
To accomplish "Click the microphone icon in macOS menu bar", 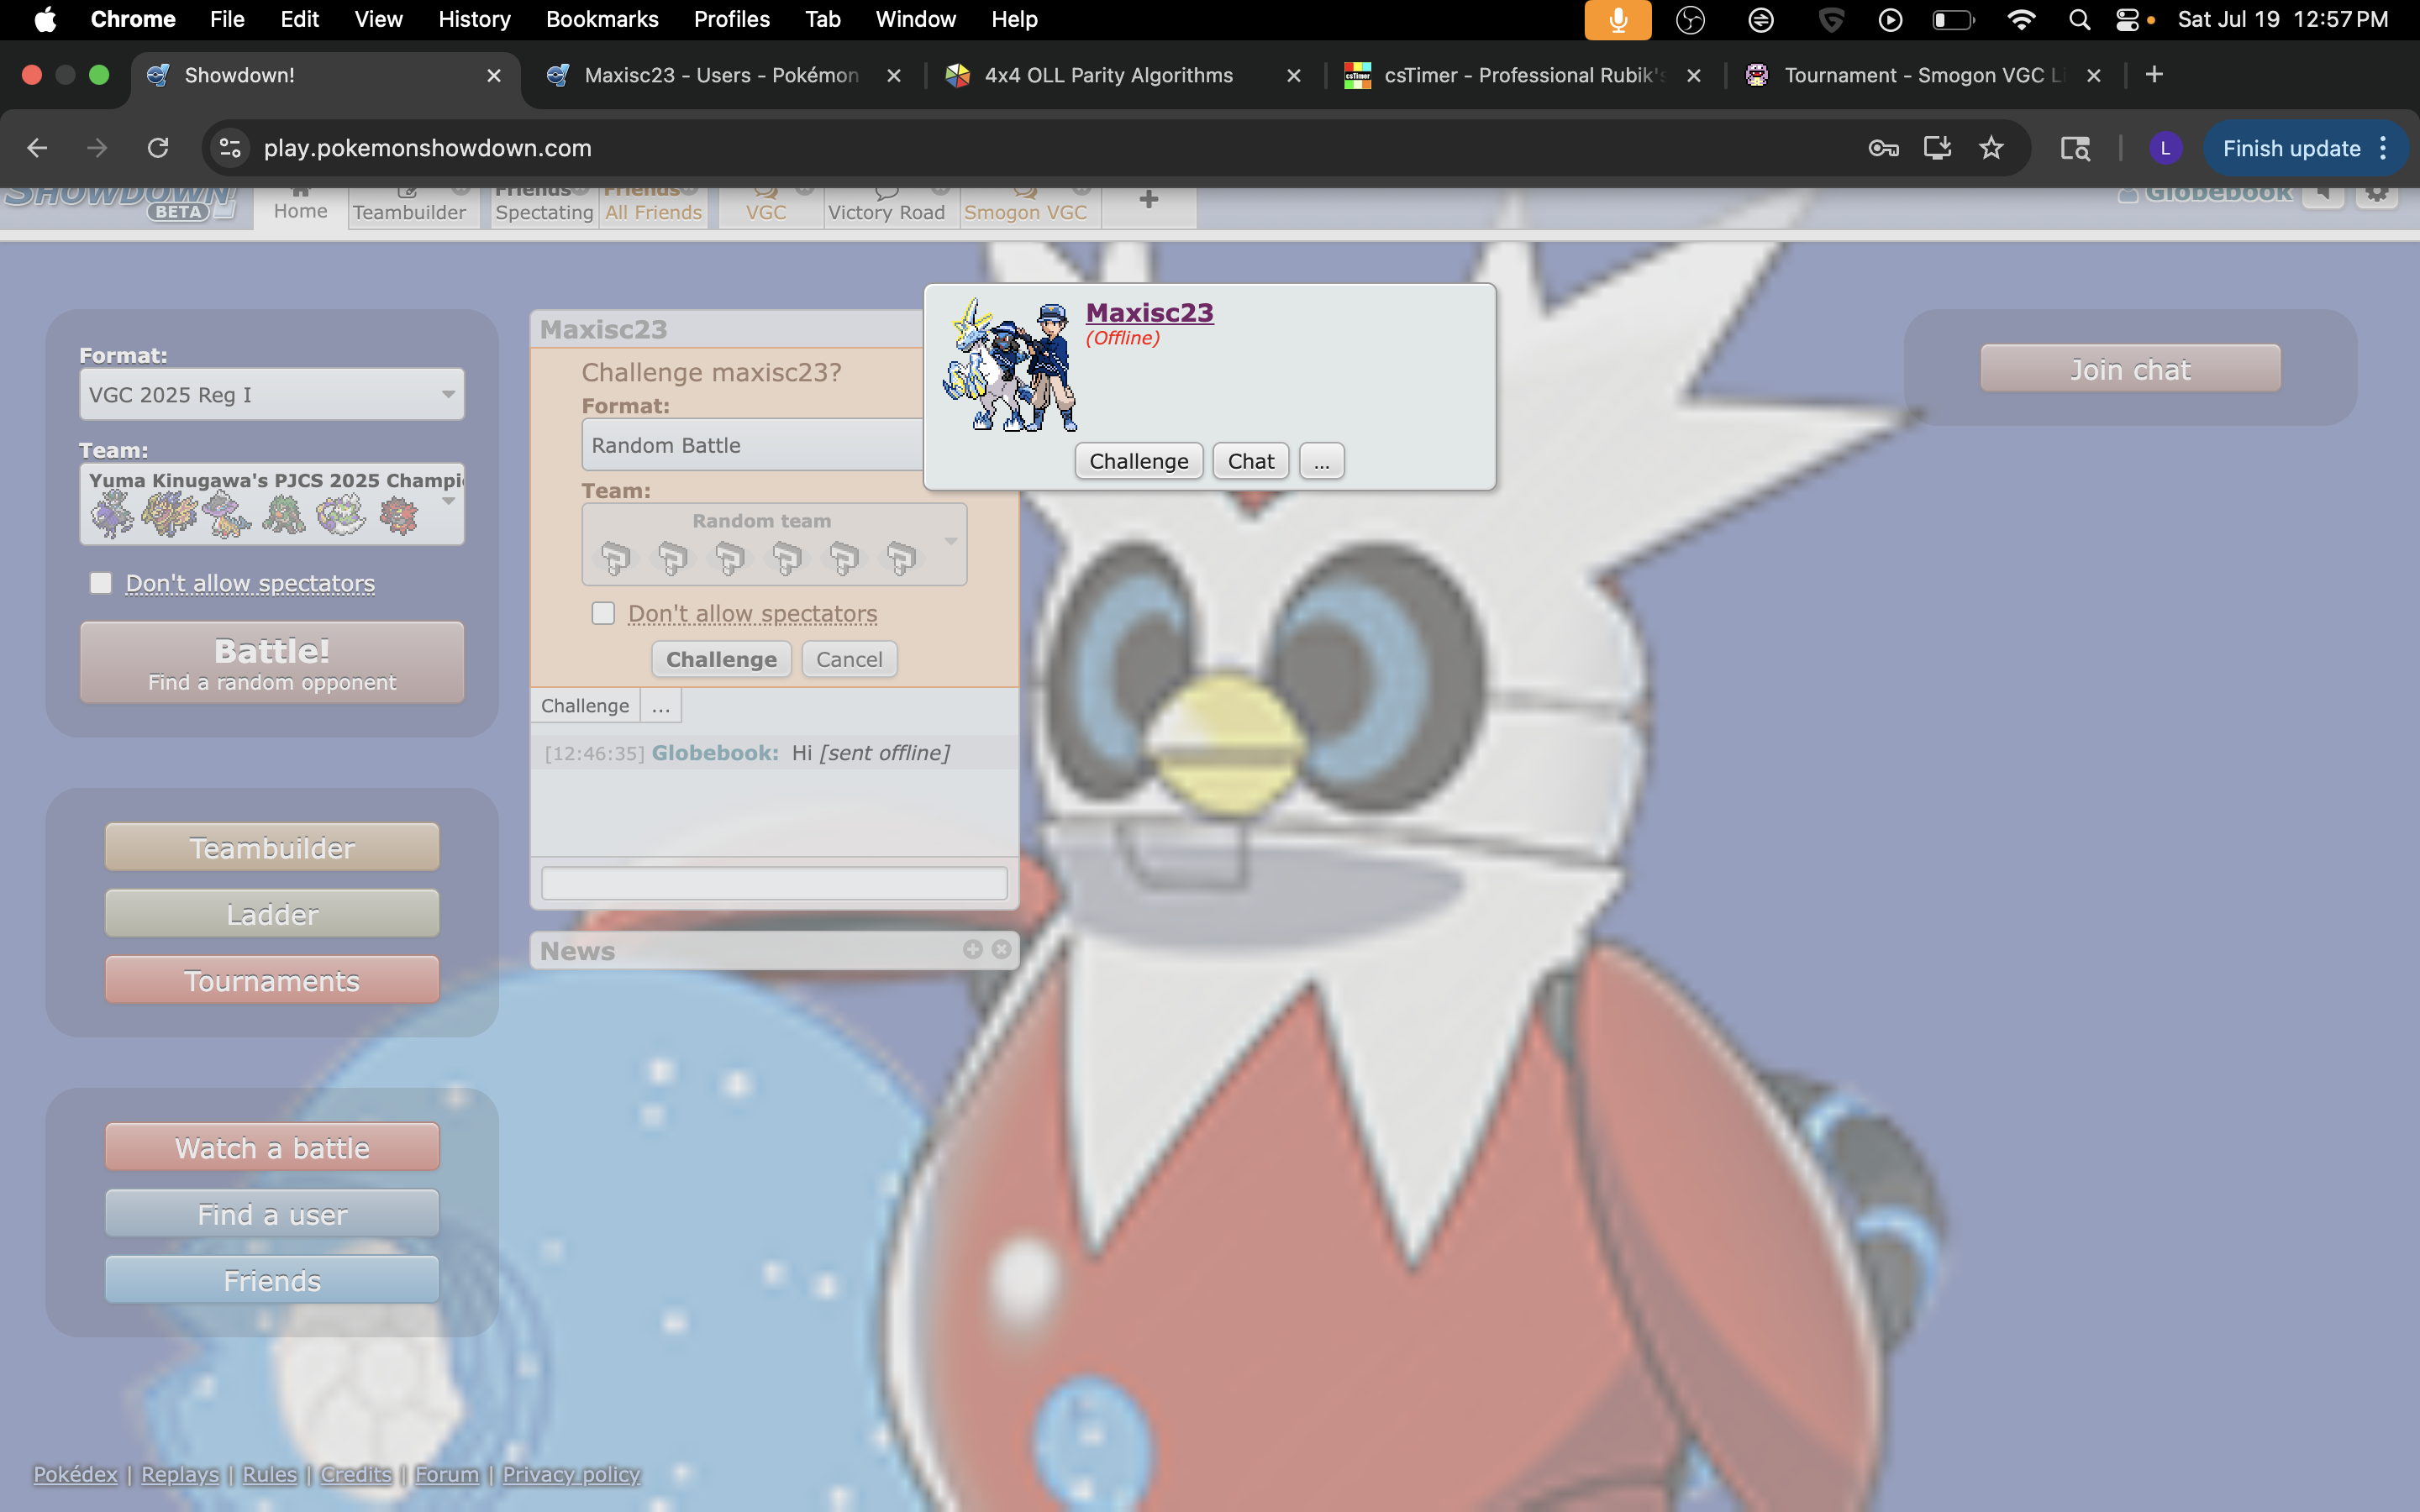I will tap(1617, 20).
